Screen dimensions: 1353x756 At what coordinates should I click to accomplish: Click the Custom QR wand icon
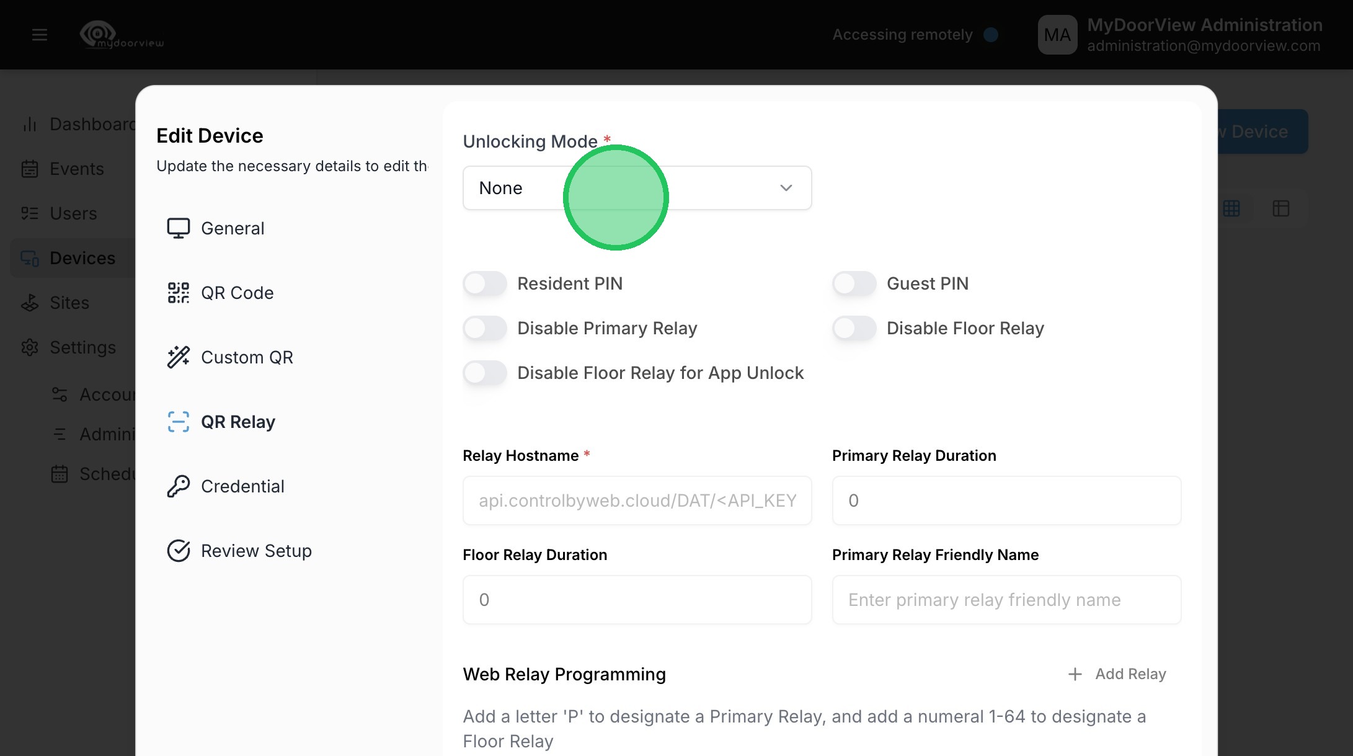click(x=178, y=357)
